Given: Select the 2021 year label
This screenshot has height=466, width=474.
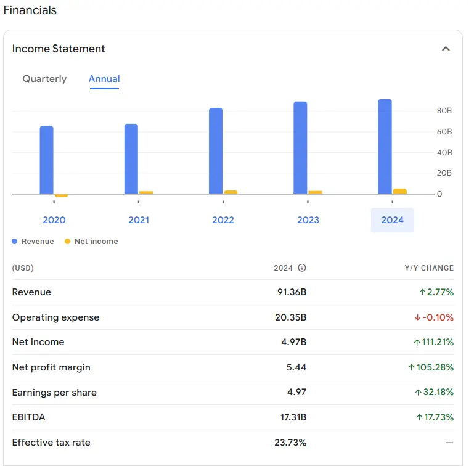Looking at the screenshot, I should coord(139,220).
